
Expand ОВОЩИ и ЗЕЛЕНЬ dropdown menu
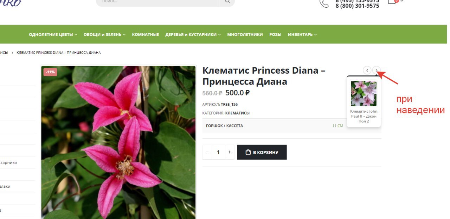pyautogui.click(x=104, y=34)
